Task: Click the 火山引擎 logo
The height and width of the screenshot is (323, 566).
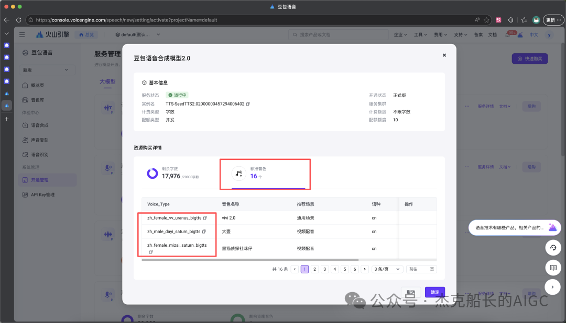Action: pos(52,34)
